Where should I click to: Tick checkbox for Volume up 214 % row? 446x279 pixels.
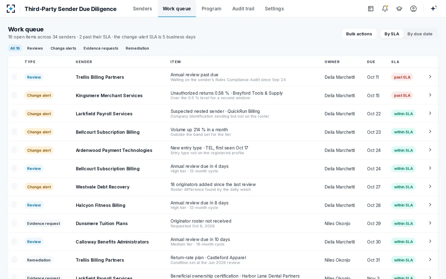click(x=14, y=132)
